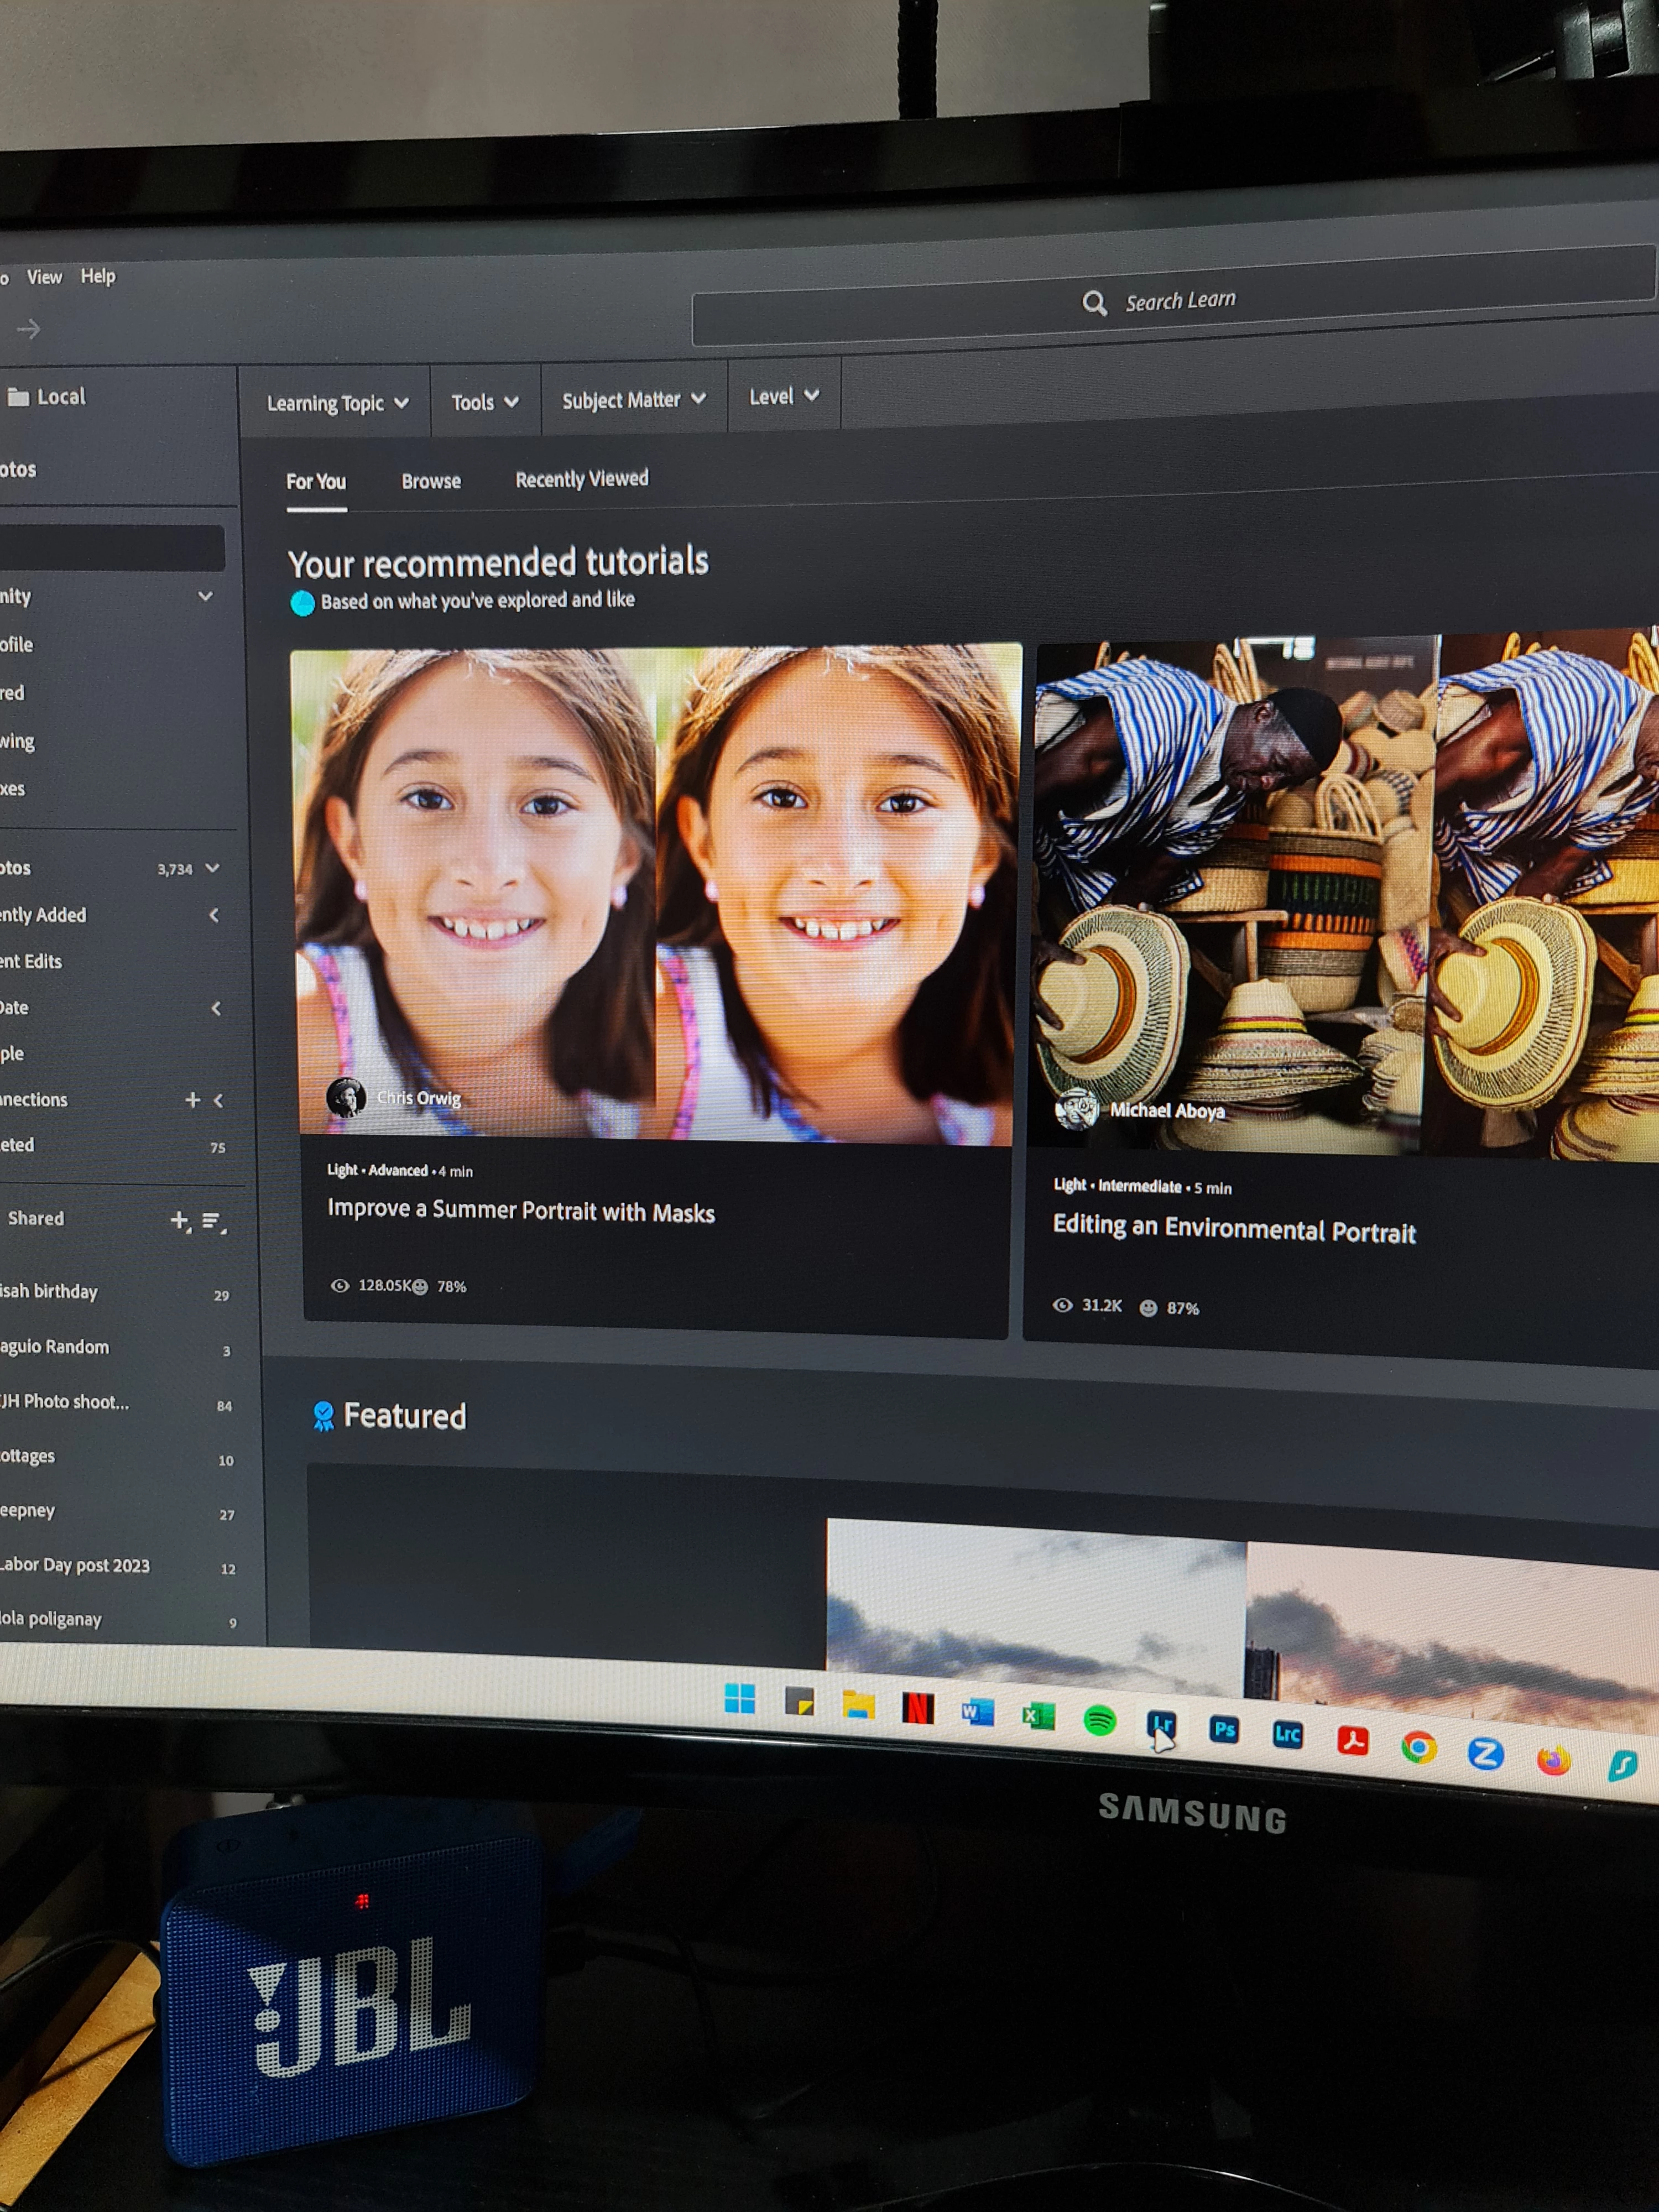Open the Help menu

point(98,276)
